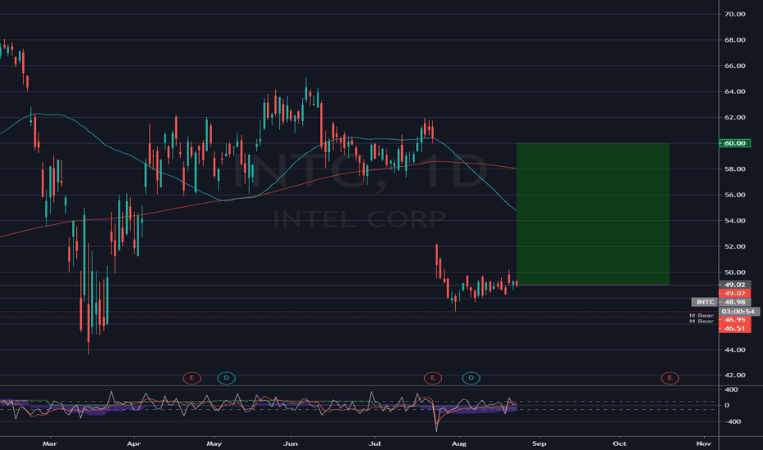Click the 64.00 price axis value
The width and height of the screenshot is (763, 450).
click(x=735, y=92)
